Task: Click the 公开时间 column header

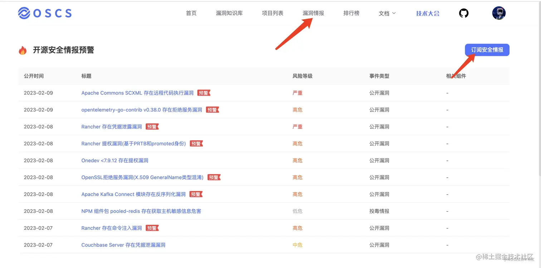Action: click(34, 76)
